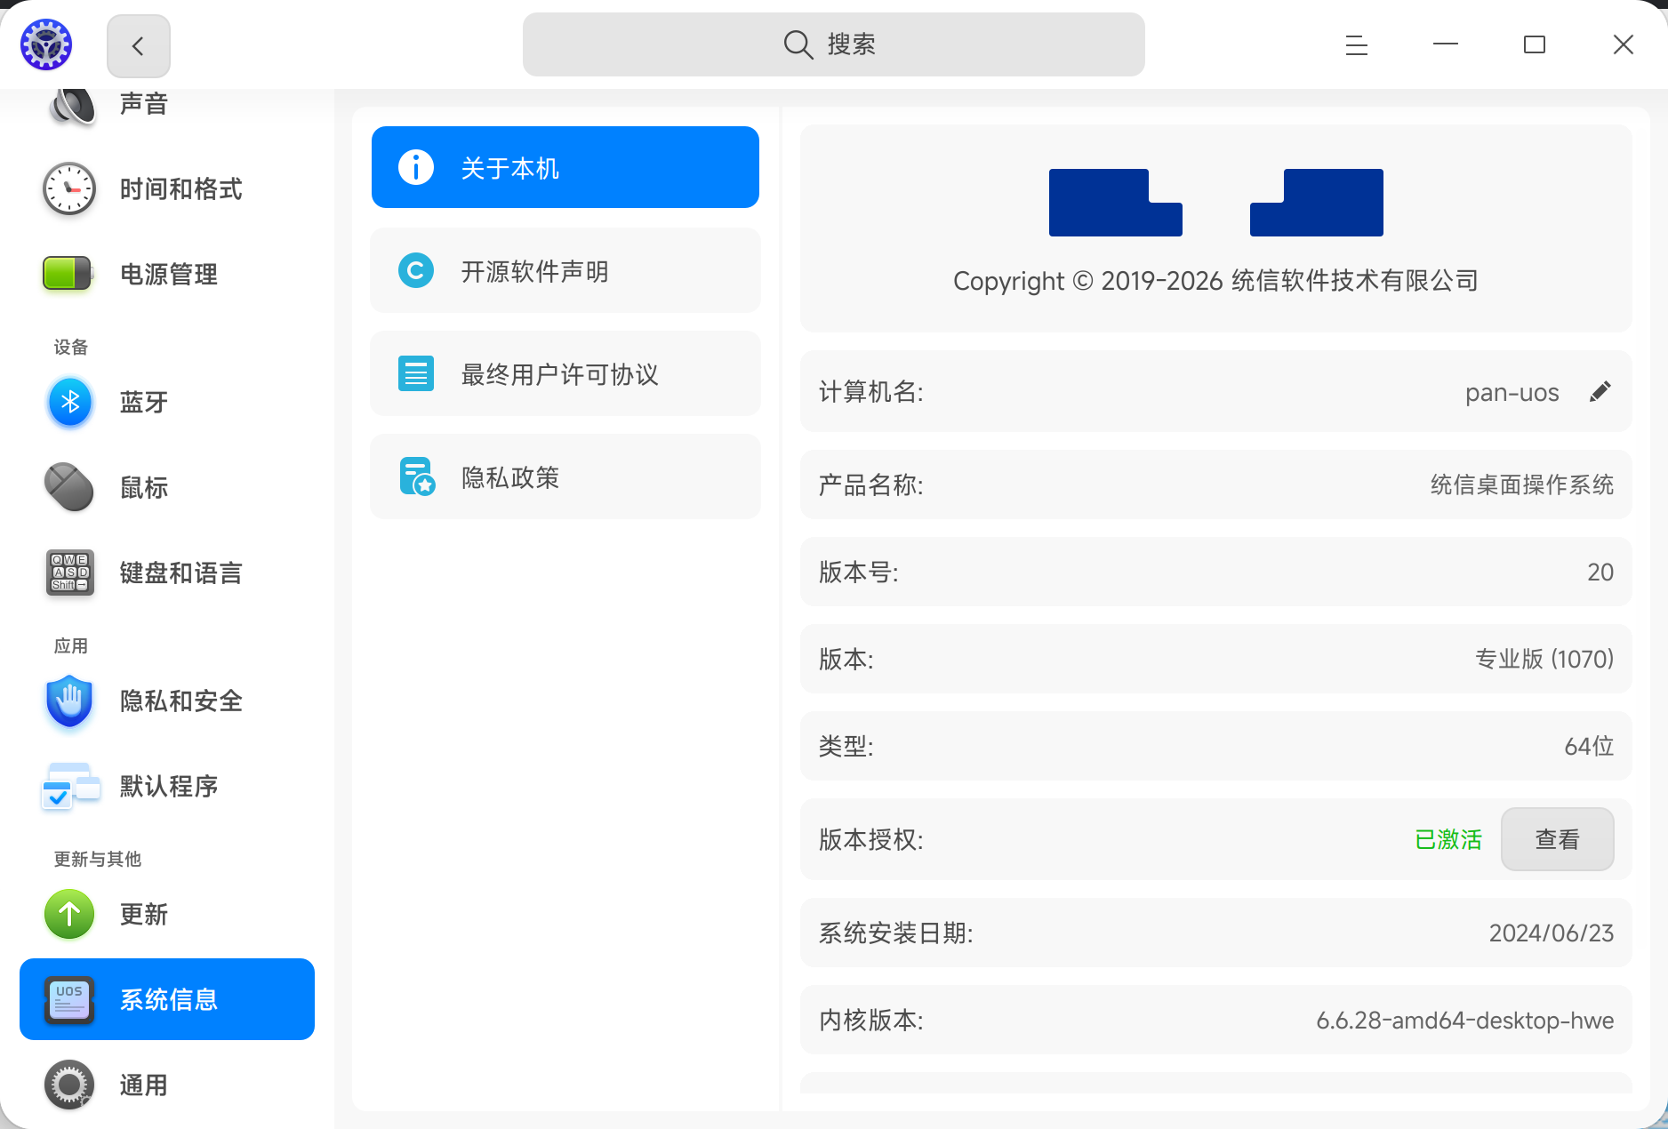This screenshot has height=1129, width=1668.
Task: Click the 专业版 (1070) edition value
Action: click(1544, 659)
